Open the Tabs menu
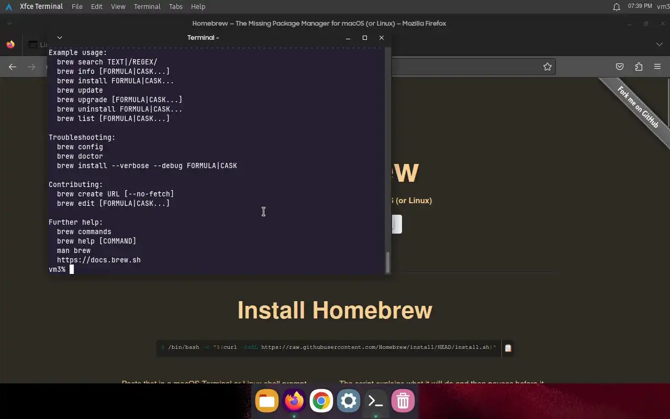 (x=176, y=6)
